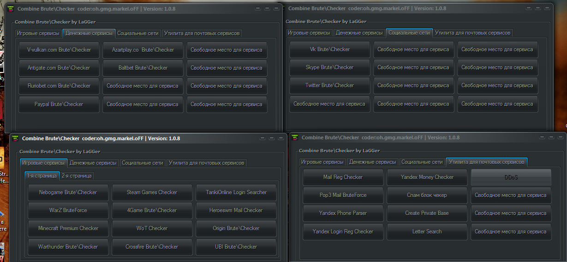
Task: Open Утилита для почтовых сервисов tab in Paypal window
Action: pos(202,33)
